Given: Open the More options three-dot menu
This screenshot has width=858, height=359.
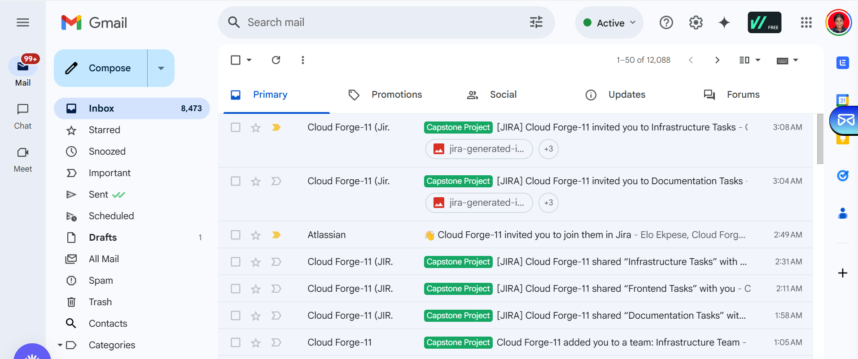Looking at the screenshot, I should [x=303, y=60].
